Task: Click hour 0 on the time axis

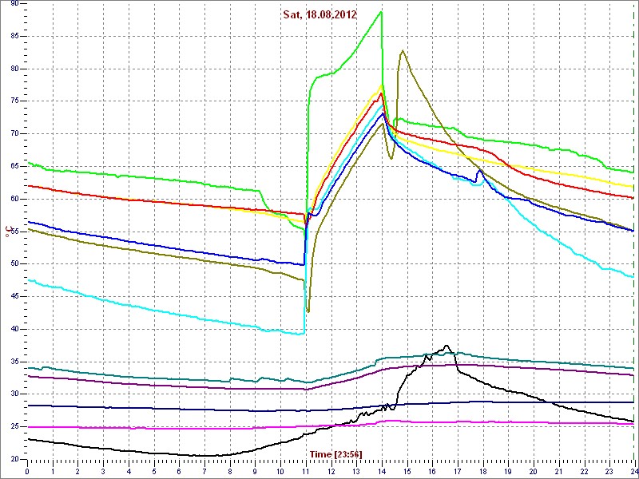Action: click(27, 471)
